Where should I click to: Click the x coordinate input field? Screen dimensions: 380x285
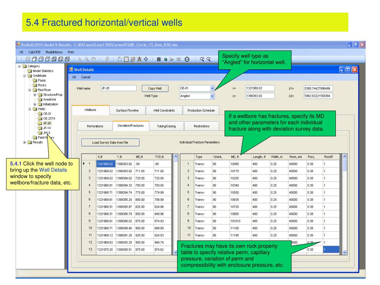point(260,88)
